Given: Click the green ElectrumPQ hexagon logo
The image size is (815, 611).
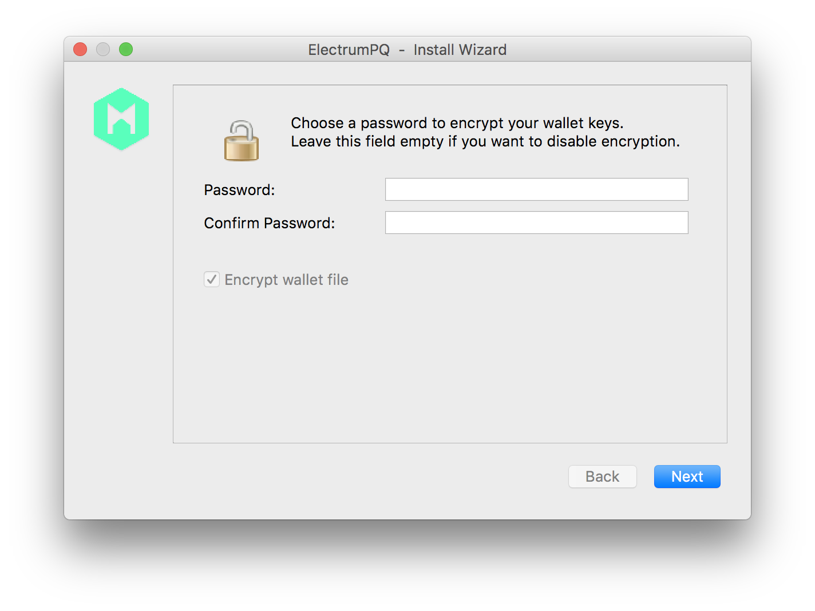Looking at the screenshot, I should click(x=121, y=119).
